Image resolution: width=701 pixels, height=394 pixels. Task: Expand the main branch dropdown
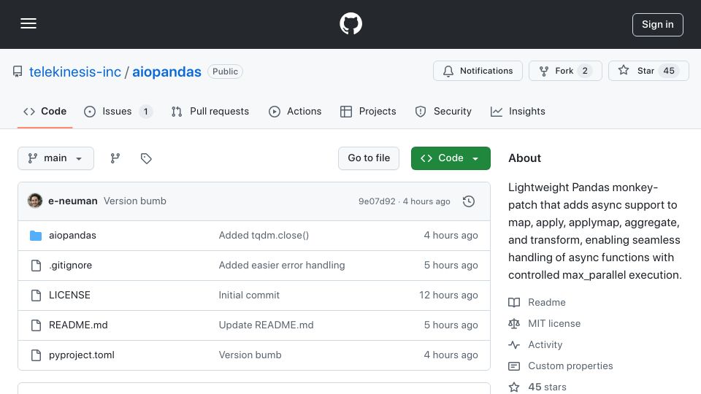(x=56, y=158)
